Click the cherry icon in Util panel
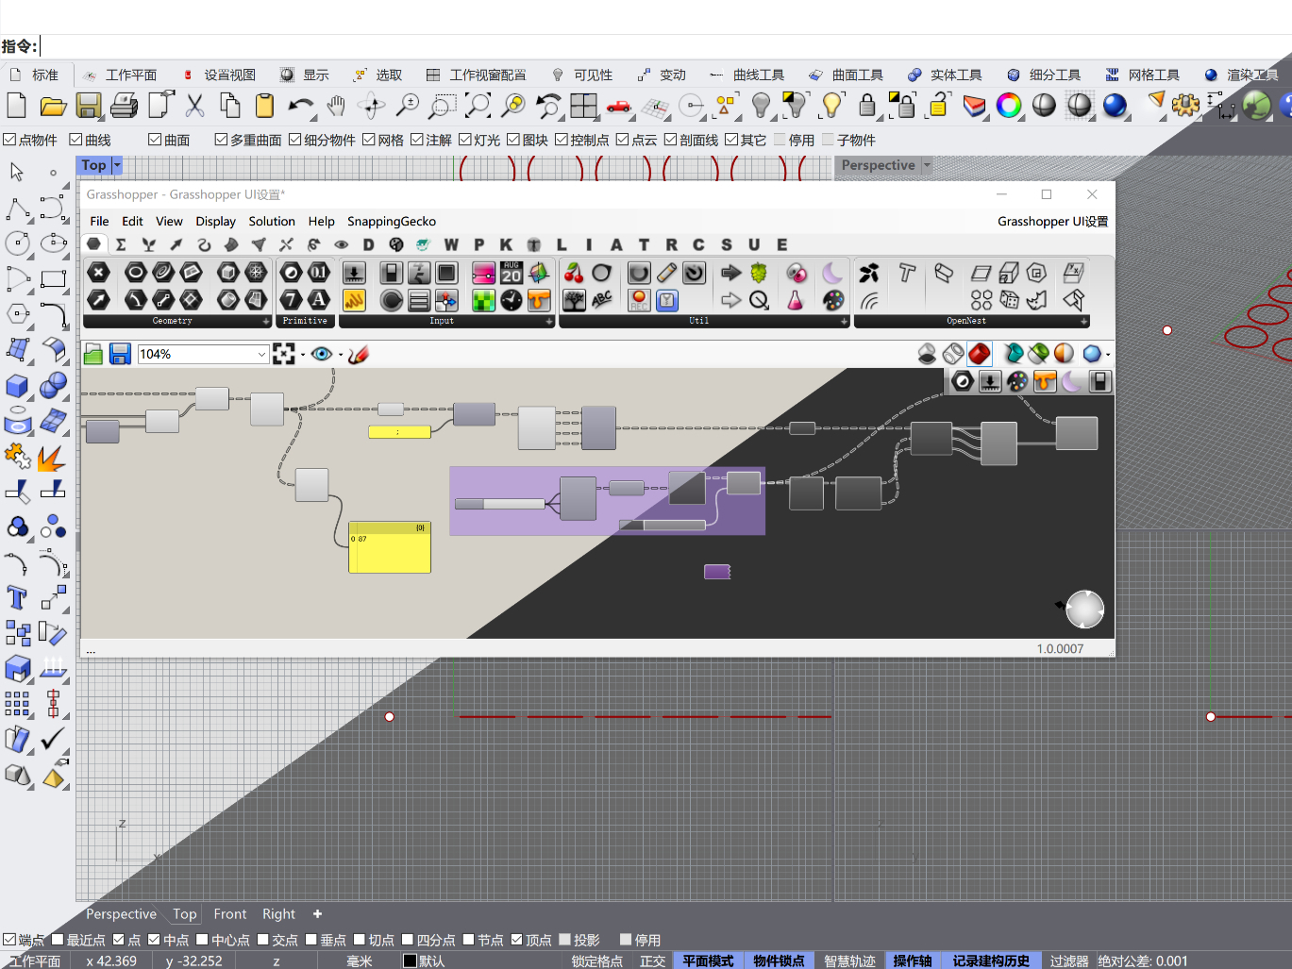Image resolution: width=1292 pixels, height=969 pixels. [574, 273]
